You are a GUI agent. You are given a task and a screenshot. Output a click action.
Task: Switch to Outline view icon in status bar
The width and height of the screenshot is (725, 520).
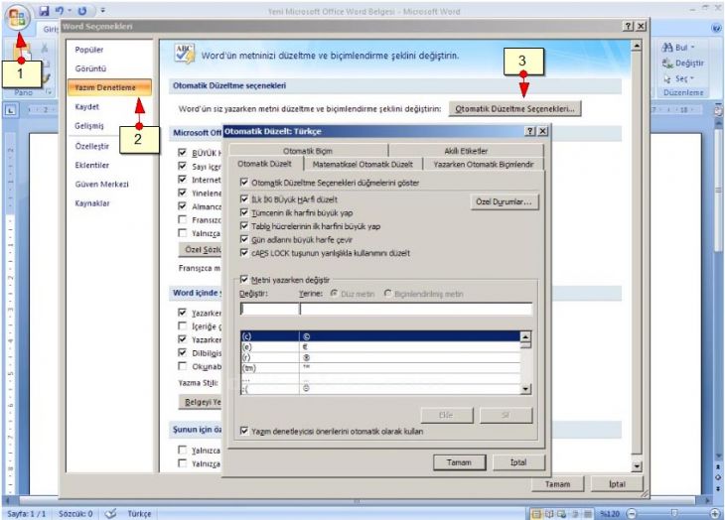(575, 513)
